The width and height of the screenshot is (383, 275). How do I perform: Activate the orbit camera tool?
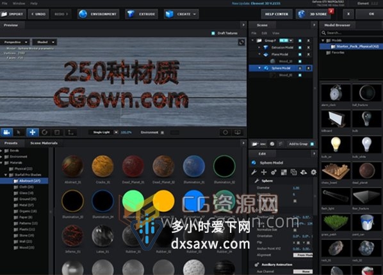point(6,132)
